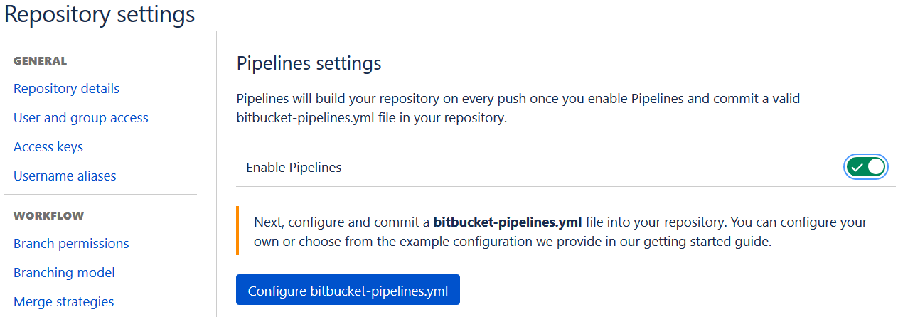Screen dimensions: 898x317
Task: Click the Configure bitbucket-pipelines.yml button
Action: click(x=348, y=290)
